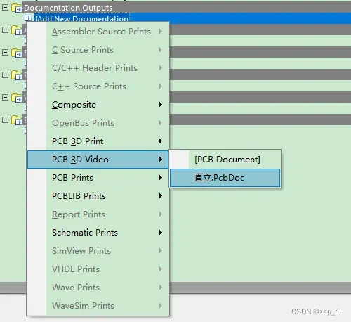
Task: Expand the PCB Prints arrow
Action: tap(161, 178)
